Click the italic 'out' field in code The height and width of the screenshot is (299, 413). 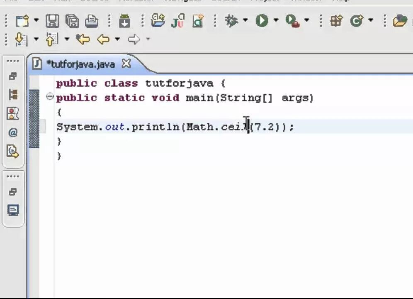115,127
